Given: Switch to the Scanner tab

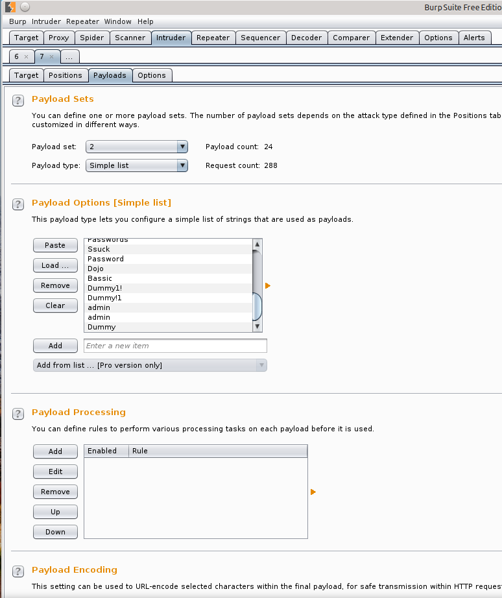Looking at the screenshot, I should point(130,38).
